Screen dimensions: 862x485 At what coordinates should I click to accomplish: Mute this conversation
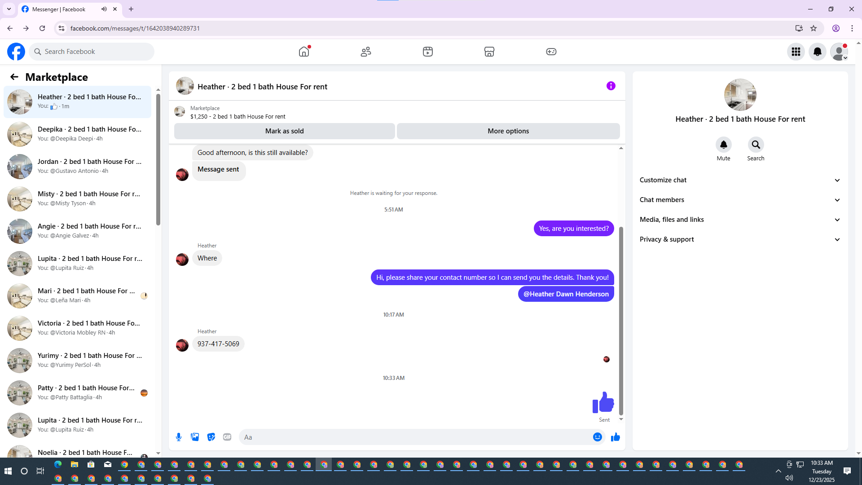point(723,145)
